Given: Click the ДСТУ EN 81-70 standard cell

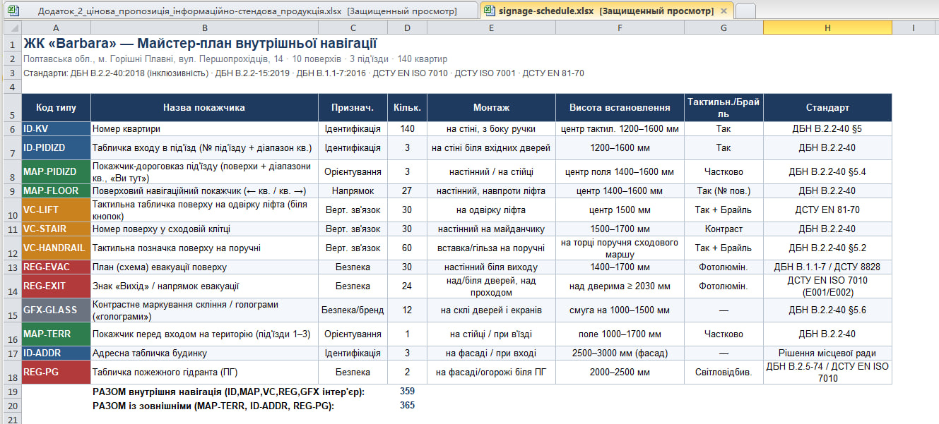Looking at the screenshot, I should tap(827, 210).
